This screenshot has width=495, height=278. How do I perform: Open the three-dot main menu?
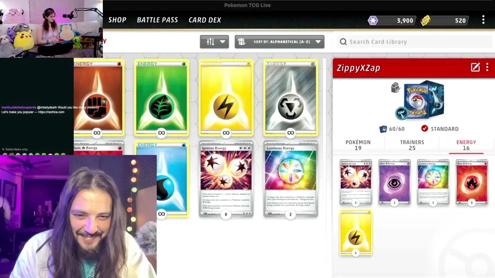pos(483,20)
